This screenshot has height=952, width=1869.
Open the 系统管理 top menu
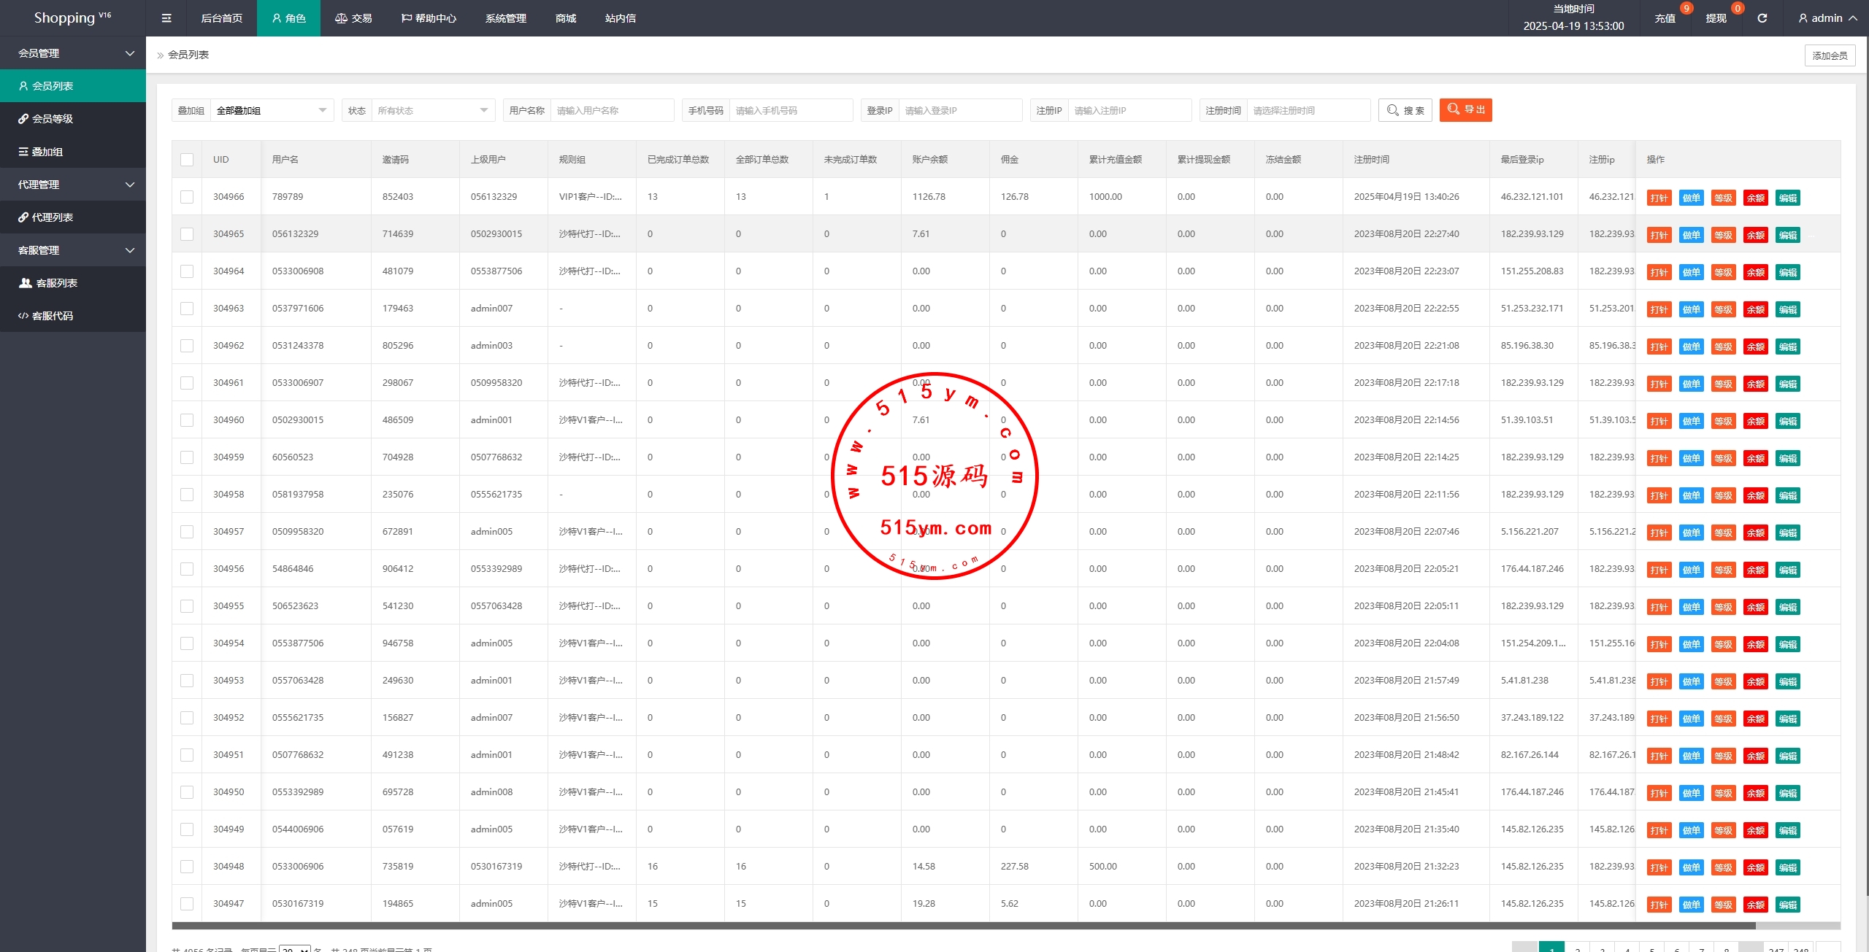tap(505, 18)
